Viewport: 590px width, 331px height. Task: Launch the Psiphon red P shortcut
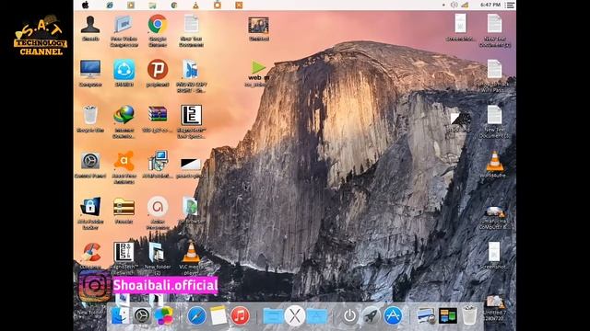point(158,70)
